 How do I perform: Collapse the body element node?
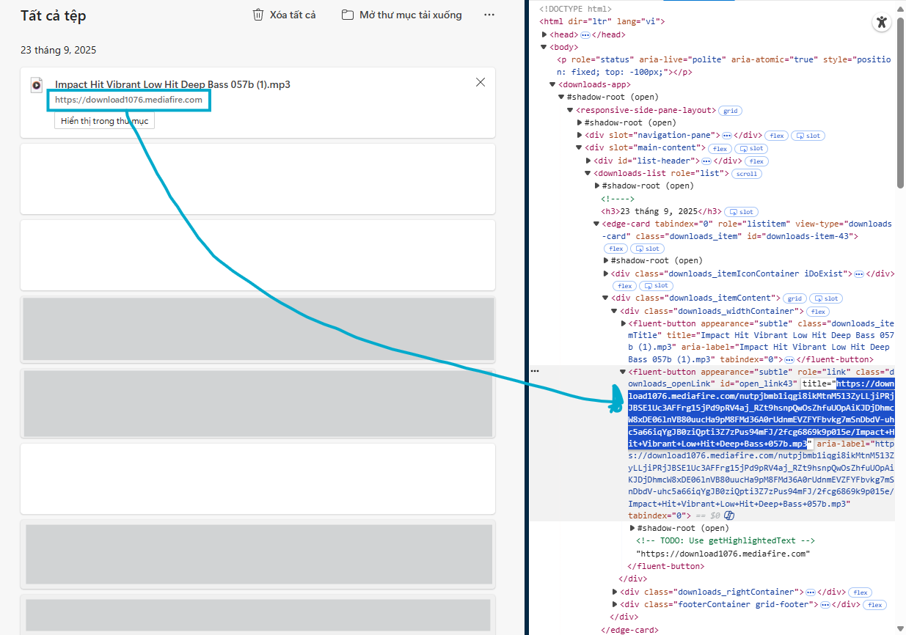point(544,47)
